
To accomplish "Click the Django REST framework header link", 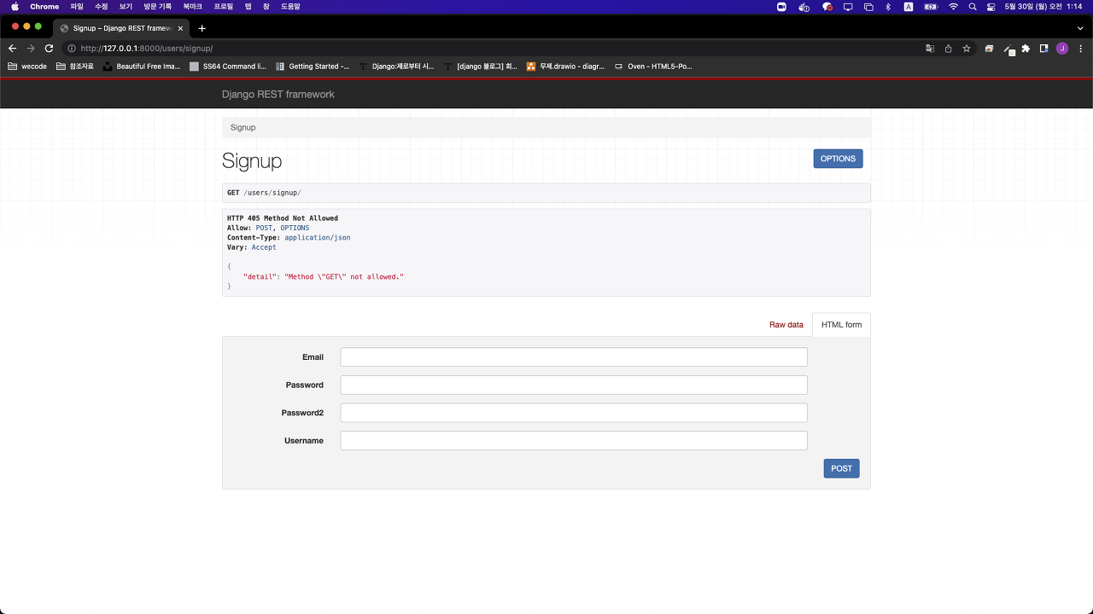I will (278, 95).
